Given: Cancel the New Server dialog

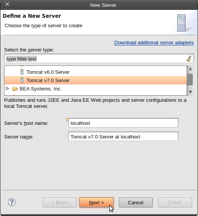Looking at the screenshot, I should point(136,202).
